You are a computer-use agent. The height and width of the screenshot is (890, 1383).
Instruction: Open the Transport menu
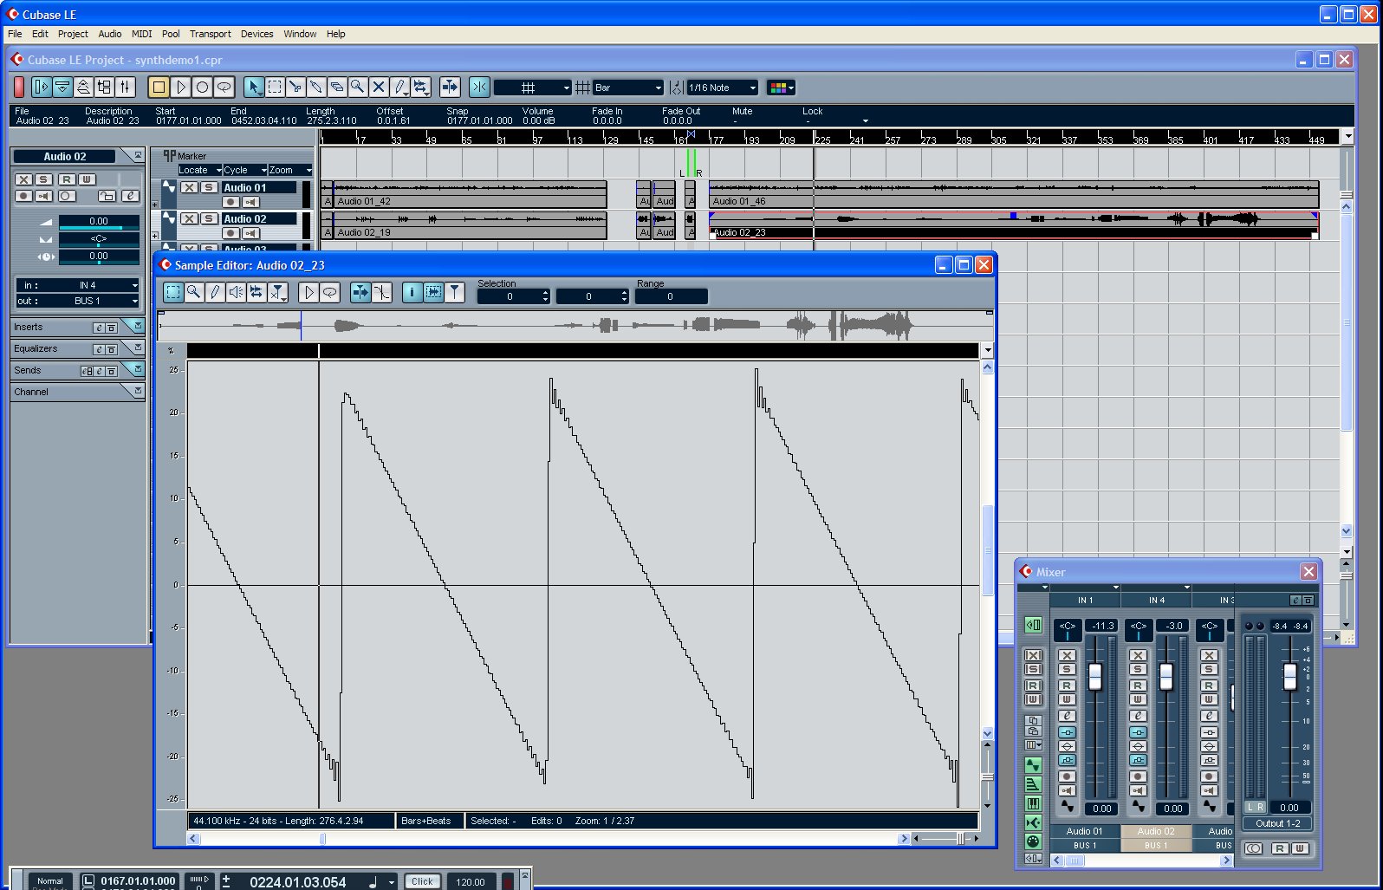[211, 34]
